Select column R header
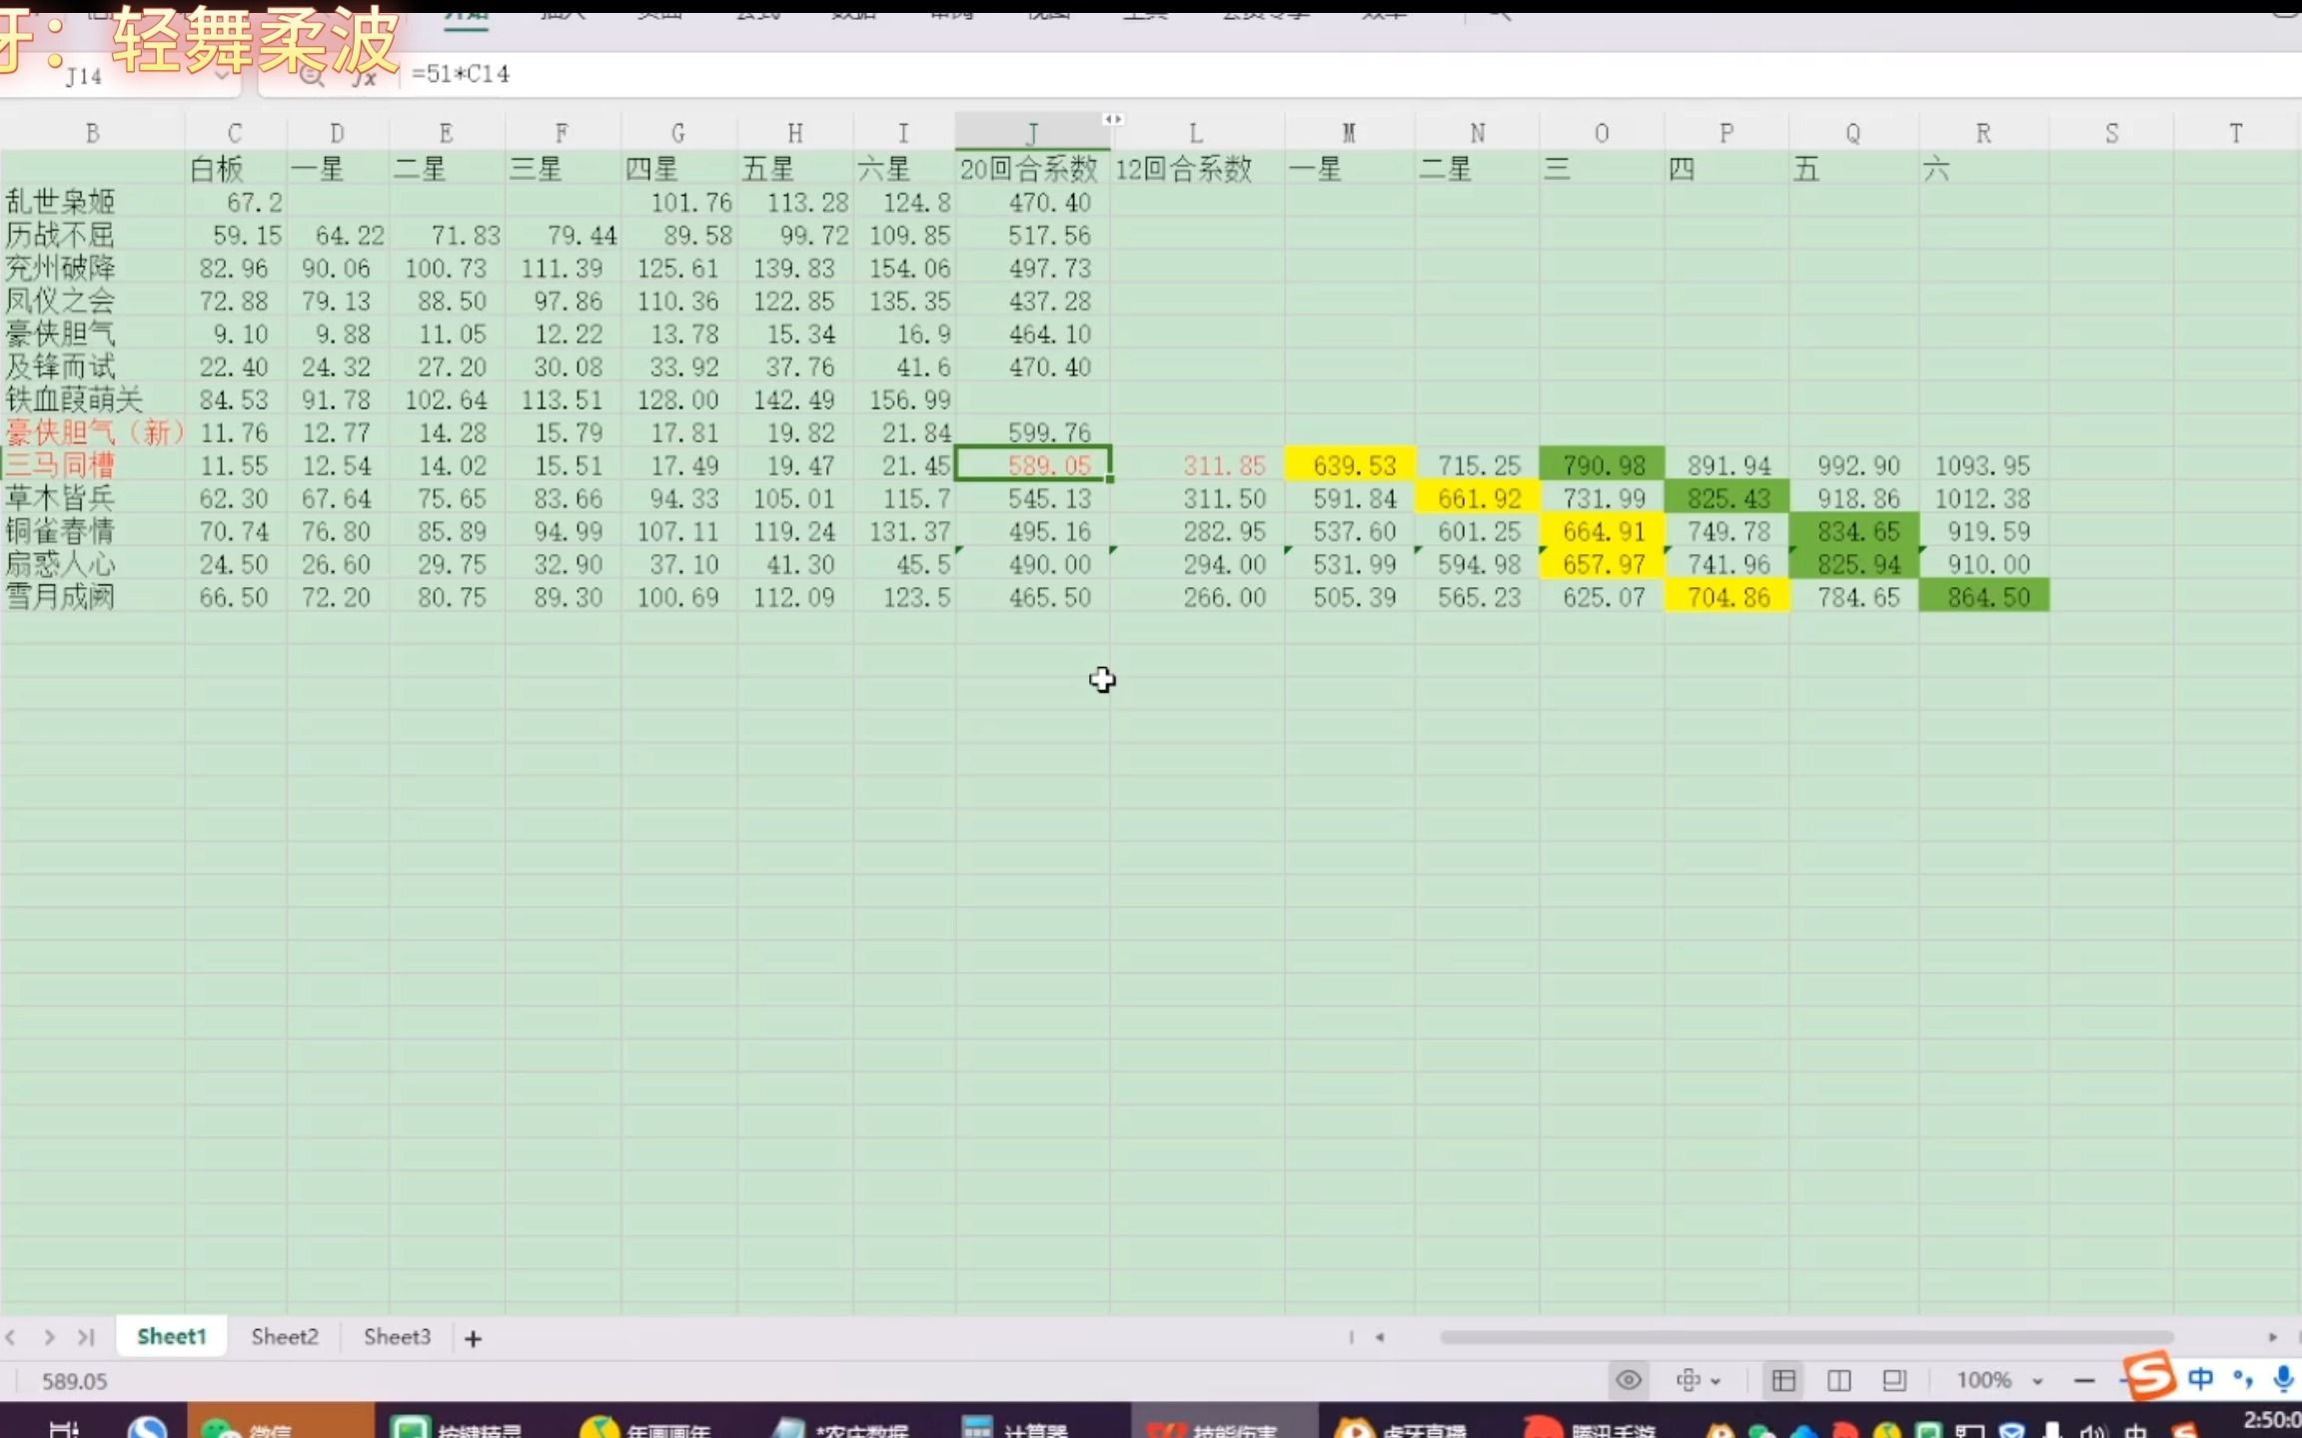Viewport: 2302px width, 1438px height. (1983, 133)
